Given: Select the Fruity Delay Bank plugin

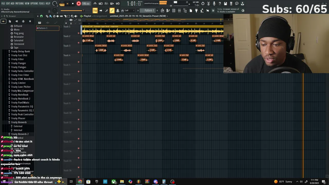Looking at the screenshot, I should coord(21,51).
